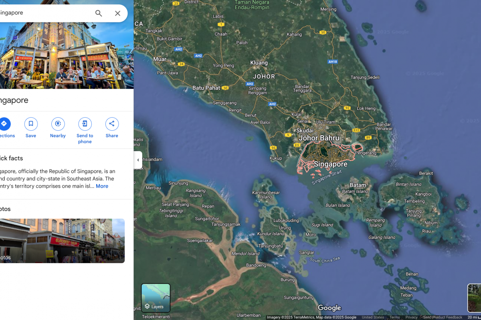Click Send Product Feedback link
This screenshot has height=320, width=481.
443,317
